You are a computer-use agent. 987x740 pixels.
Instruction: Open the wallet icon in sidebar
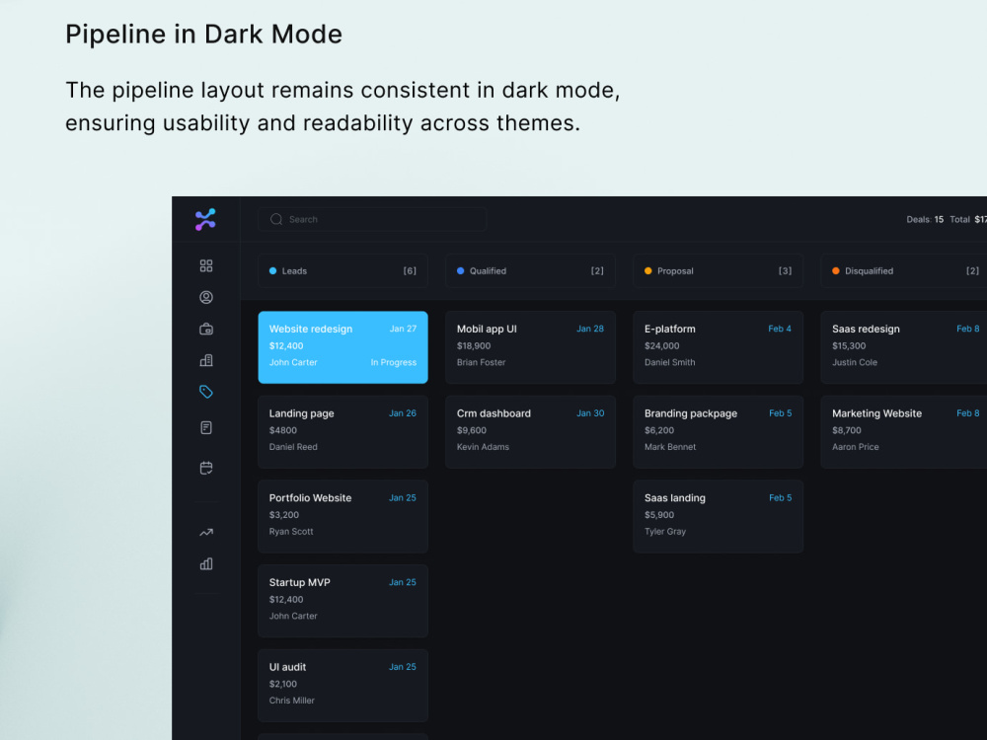click(x=206, y=329)
